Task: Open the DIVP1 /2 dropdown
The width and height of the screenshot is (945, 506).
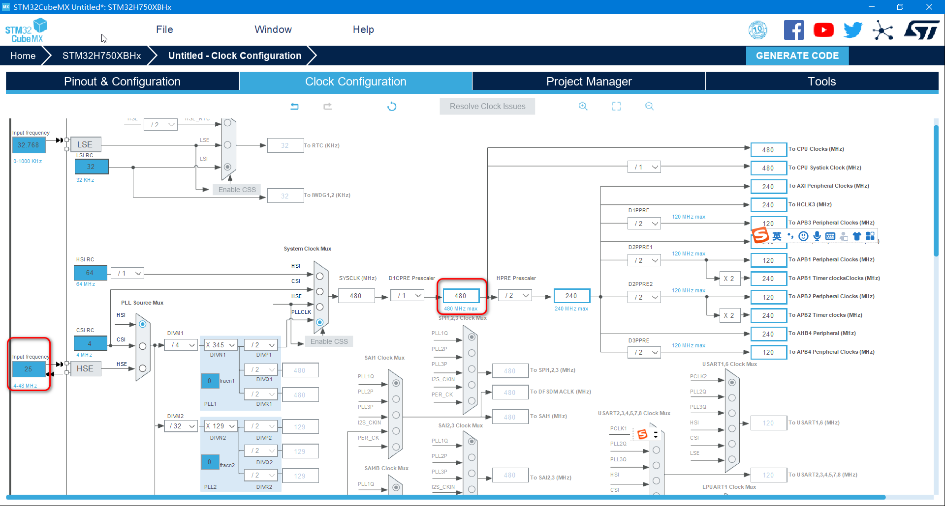Action: pyautogui.click(x=261, y=345)
